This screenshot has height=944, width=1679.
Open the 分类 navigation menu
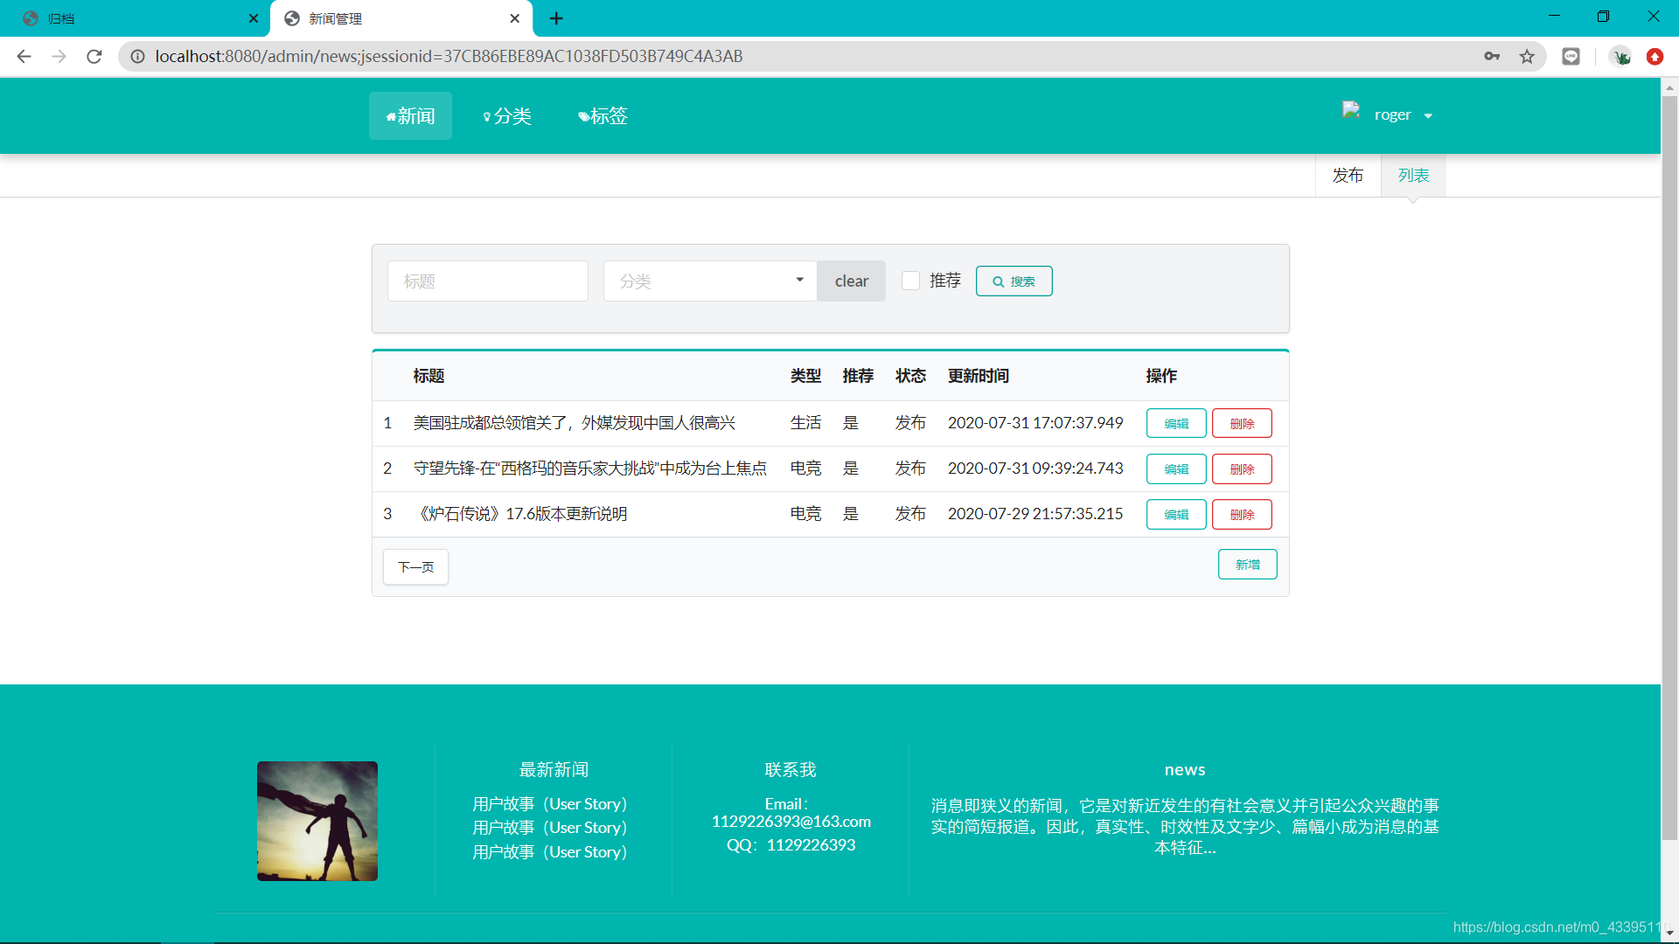[507, 116]
